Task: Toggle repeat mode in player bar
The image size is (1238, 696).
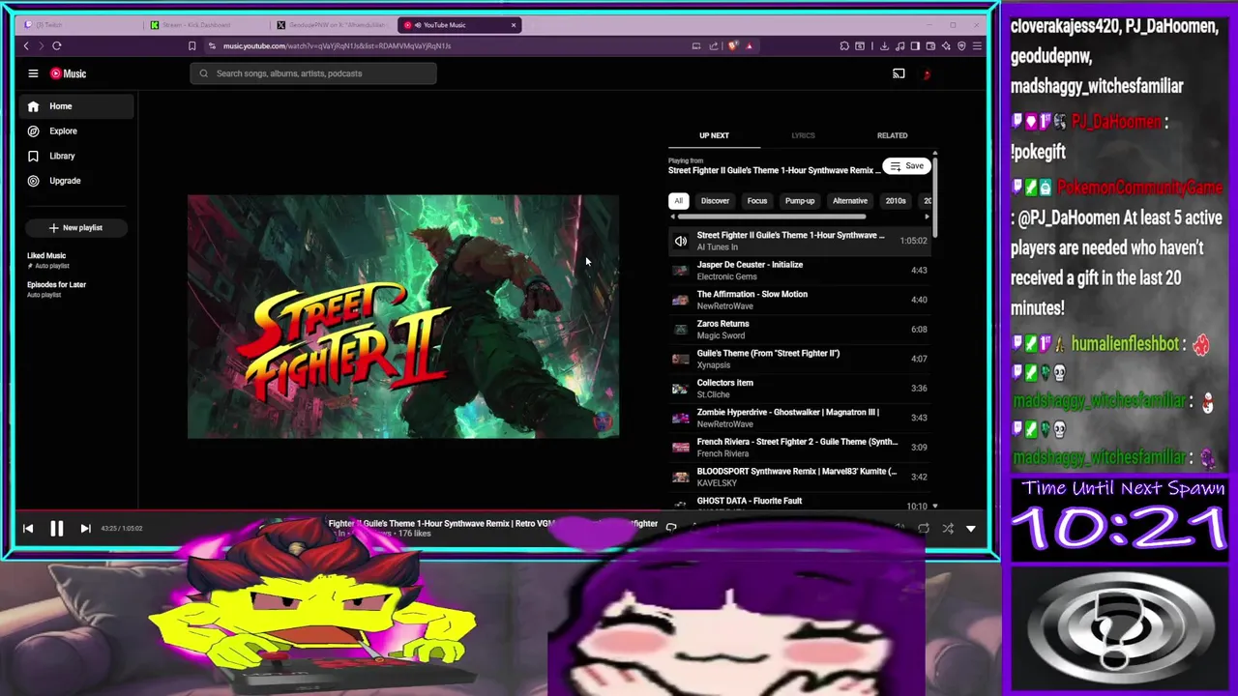Action: point(924,529)
